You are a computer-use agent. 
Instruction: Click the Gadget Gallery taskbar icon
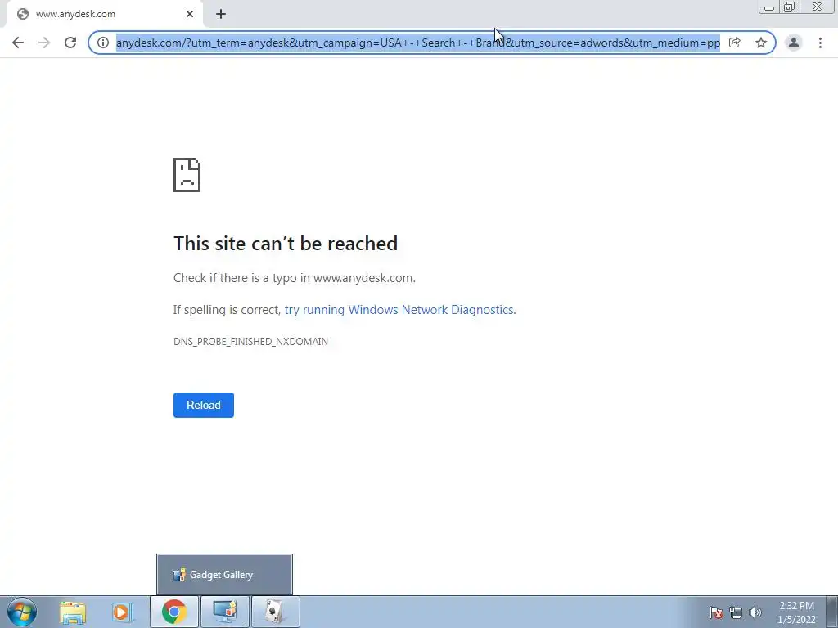(224, 612)
